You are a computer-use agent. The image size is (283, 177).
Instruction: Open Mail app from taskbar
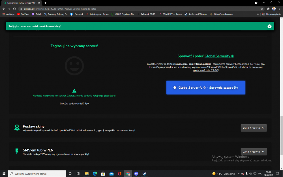point(112,174)
